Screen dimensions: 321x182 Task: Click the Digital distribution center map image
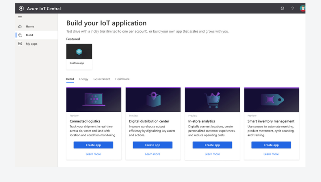[x=153, y=100]
